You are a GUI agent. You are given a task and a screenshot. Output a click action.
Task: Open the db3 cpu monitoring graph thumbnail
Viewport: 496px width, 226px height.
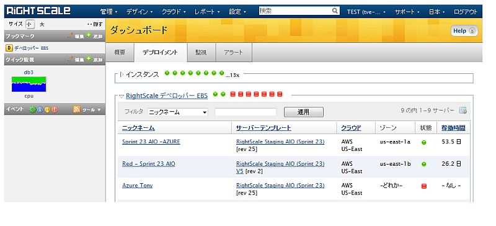coord(29,84)
